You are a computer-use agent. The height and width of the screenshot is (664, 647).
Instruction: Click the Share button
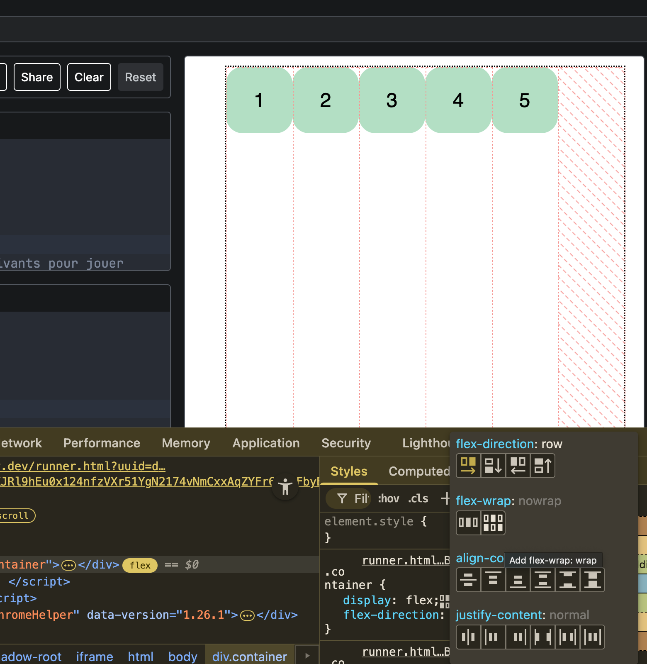coord(37,77)
